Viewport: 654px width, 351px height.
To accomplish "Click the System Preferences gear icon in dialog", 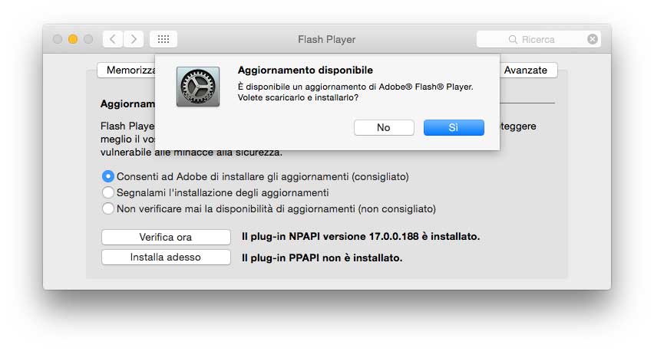I will [197, 87].
